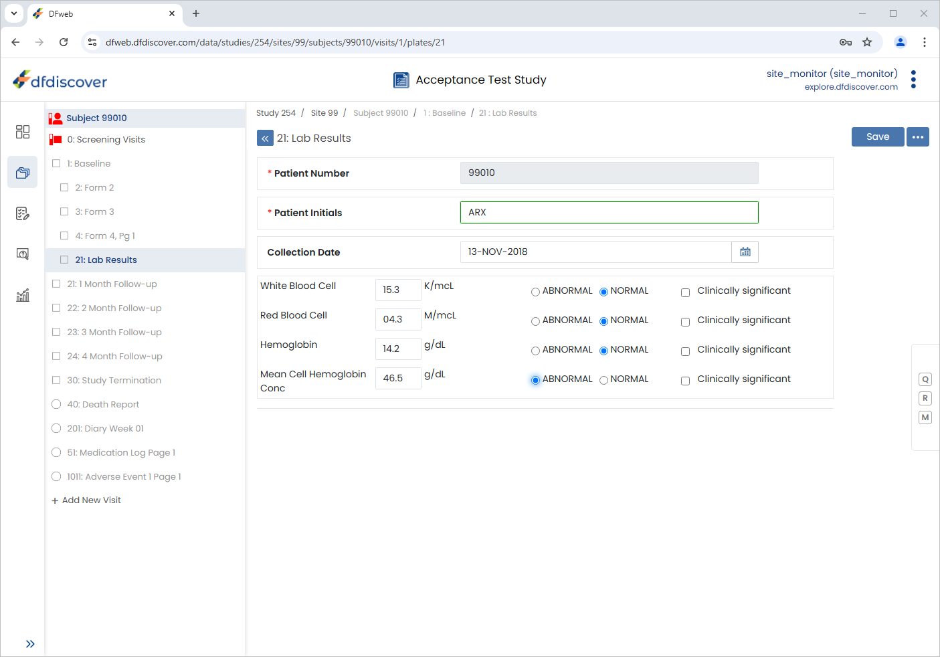
Task: Open the task checklist icon in sidebar
Action: click(23, 213)
